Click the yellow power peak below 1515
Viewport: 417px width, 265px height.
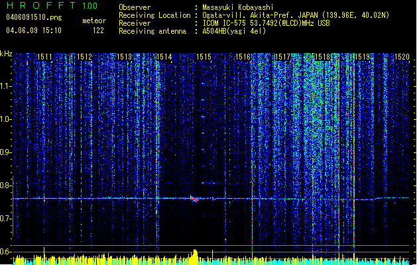click(195, 256)
